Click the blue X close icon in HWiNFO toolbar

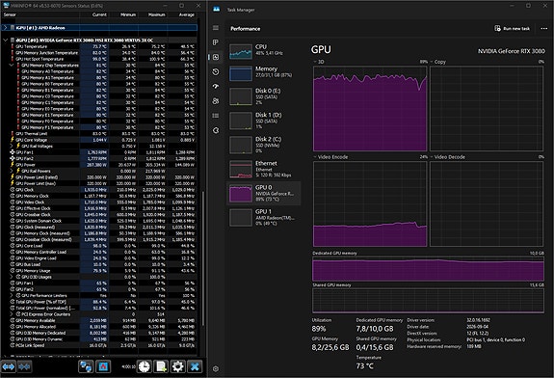[x=195, y=366]
